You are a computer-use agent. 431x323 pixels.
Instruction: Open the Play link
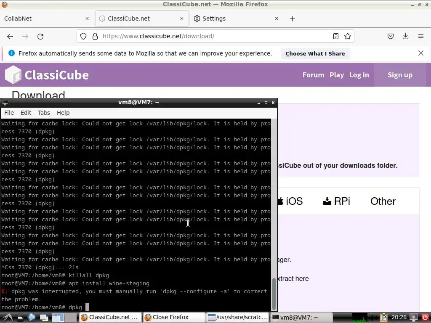tap(337, 75)
